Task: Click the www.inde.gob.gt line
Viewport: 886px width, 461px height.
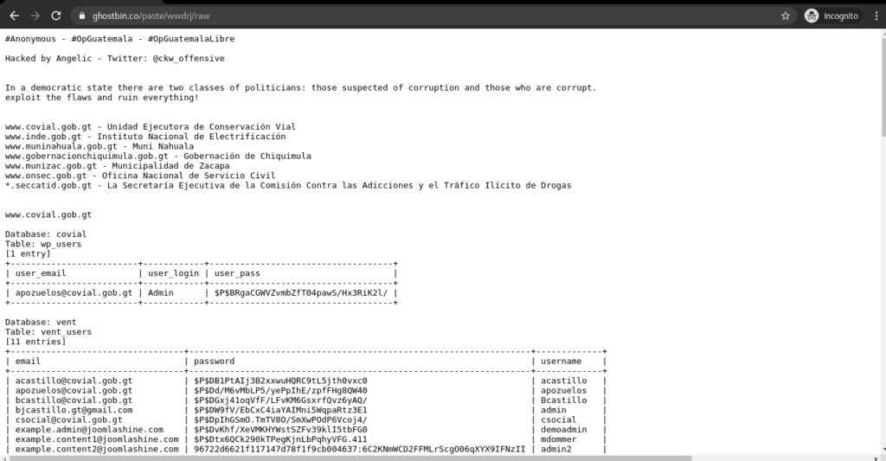Action: click(145, 137)
